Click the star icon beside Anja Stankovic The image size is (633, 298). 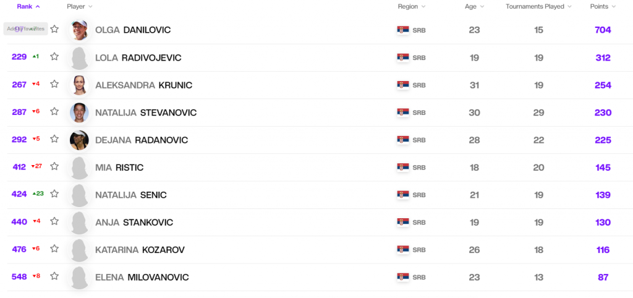pos(54,221)
